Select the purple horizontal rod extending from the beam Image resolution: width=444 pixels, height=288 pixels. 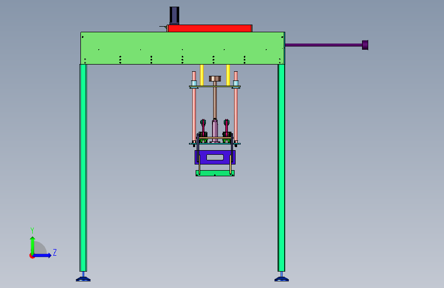coord(323,45)
